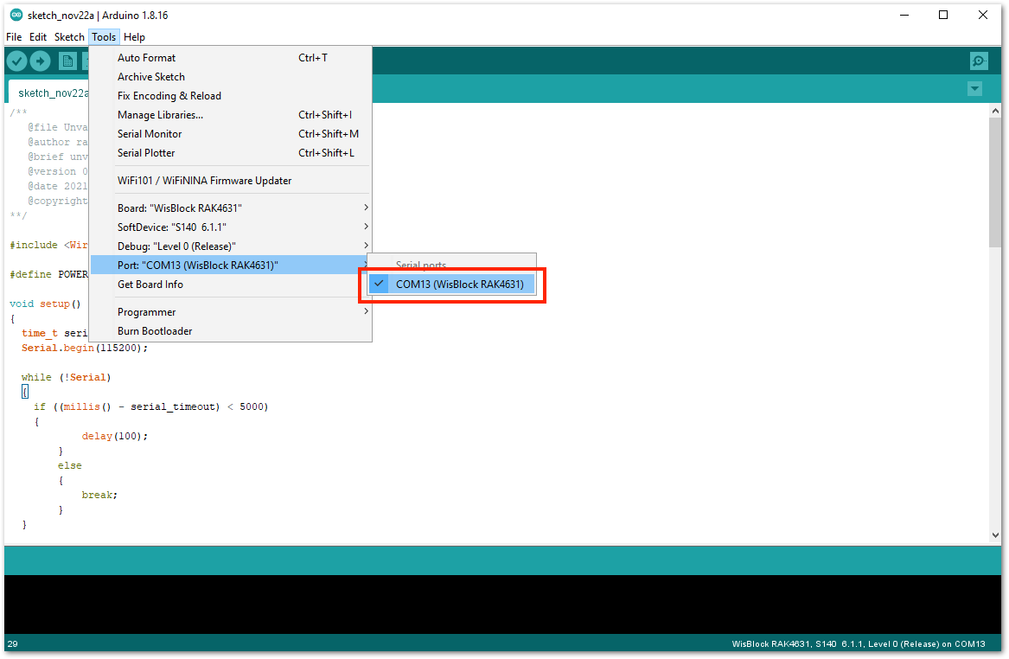Click the else keyword in code
The height and width of the screenshot is (659, 1009).
point(69,466)
